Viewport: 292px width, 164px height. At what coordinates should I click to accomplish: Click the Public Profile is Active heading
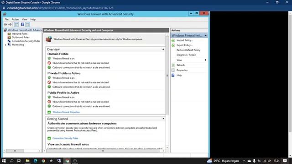coord(63,92)
